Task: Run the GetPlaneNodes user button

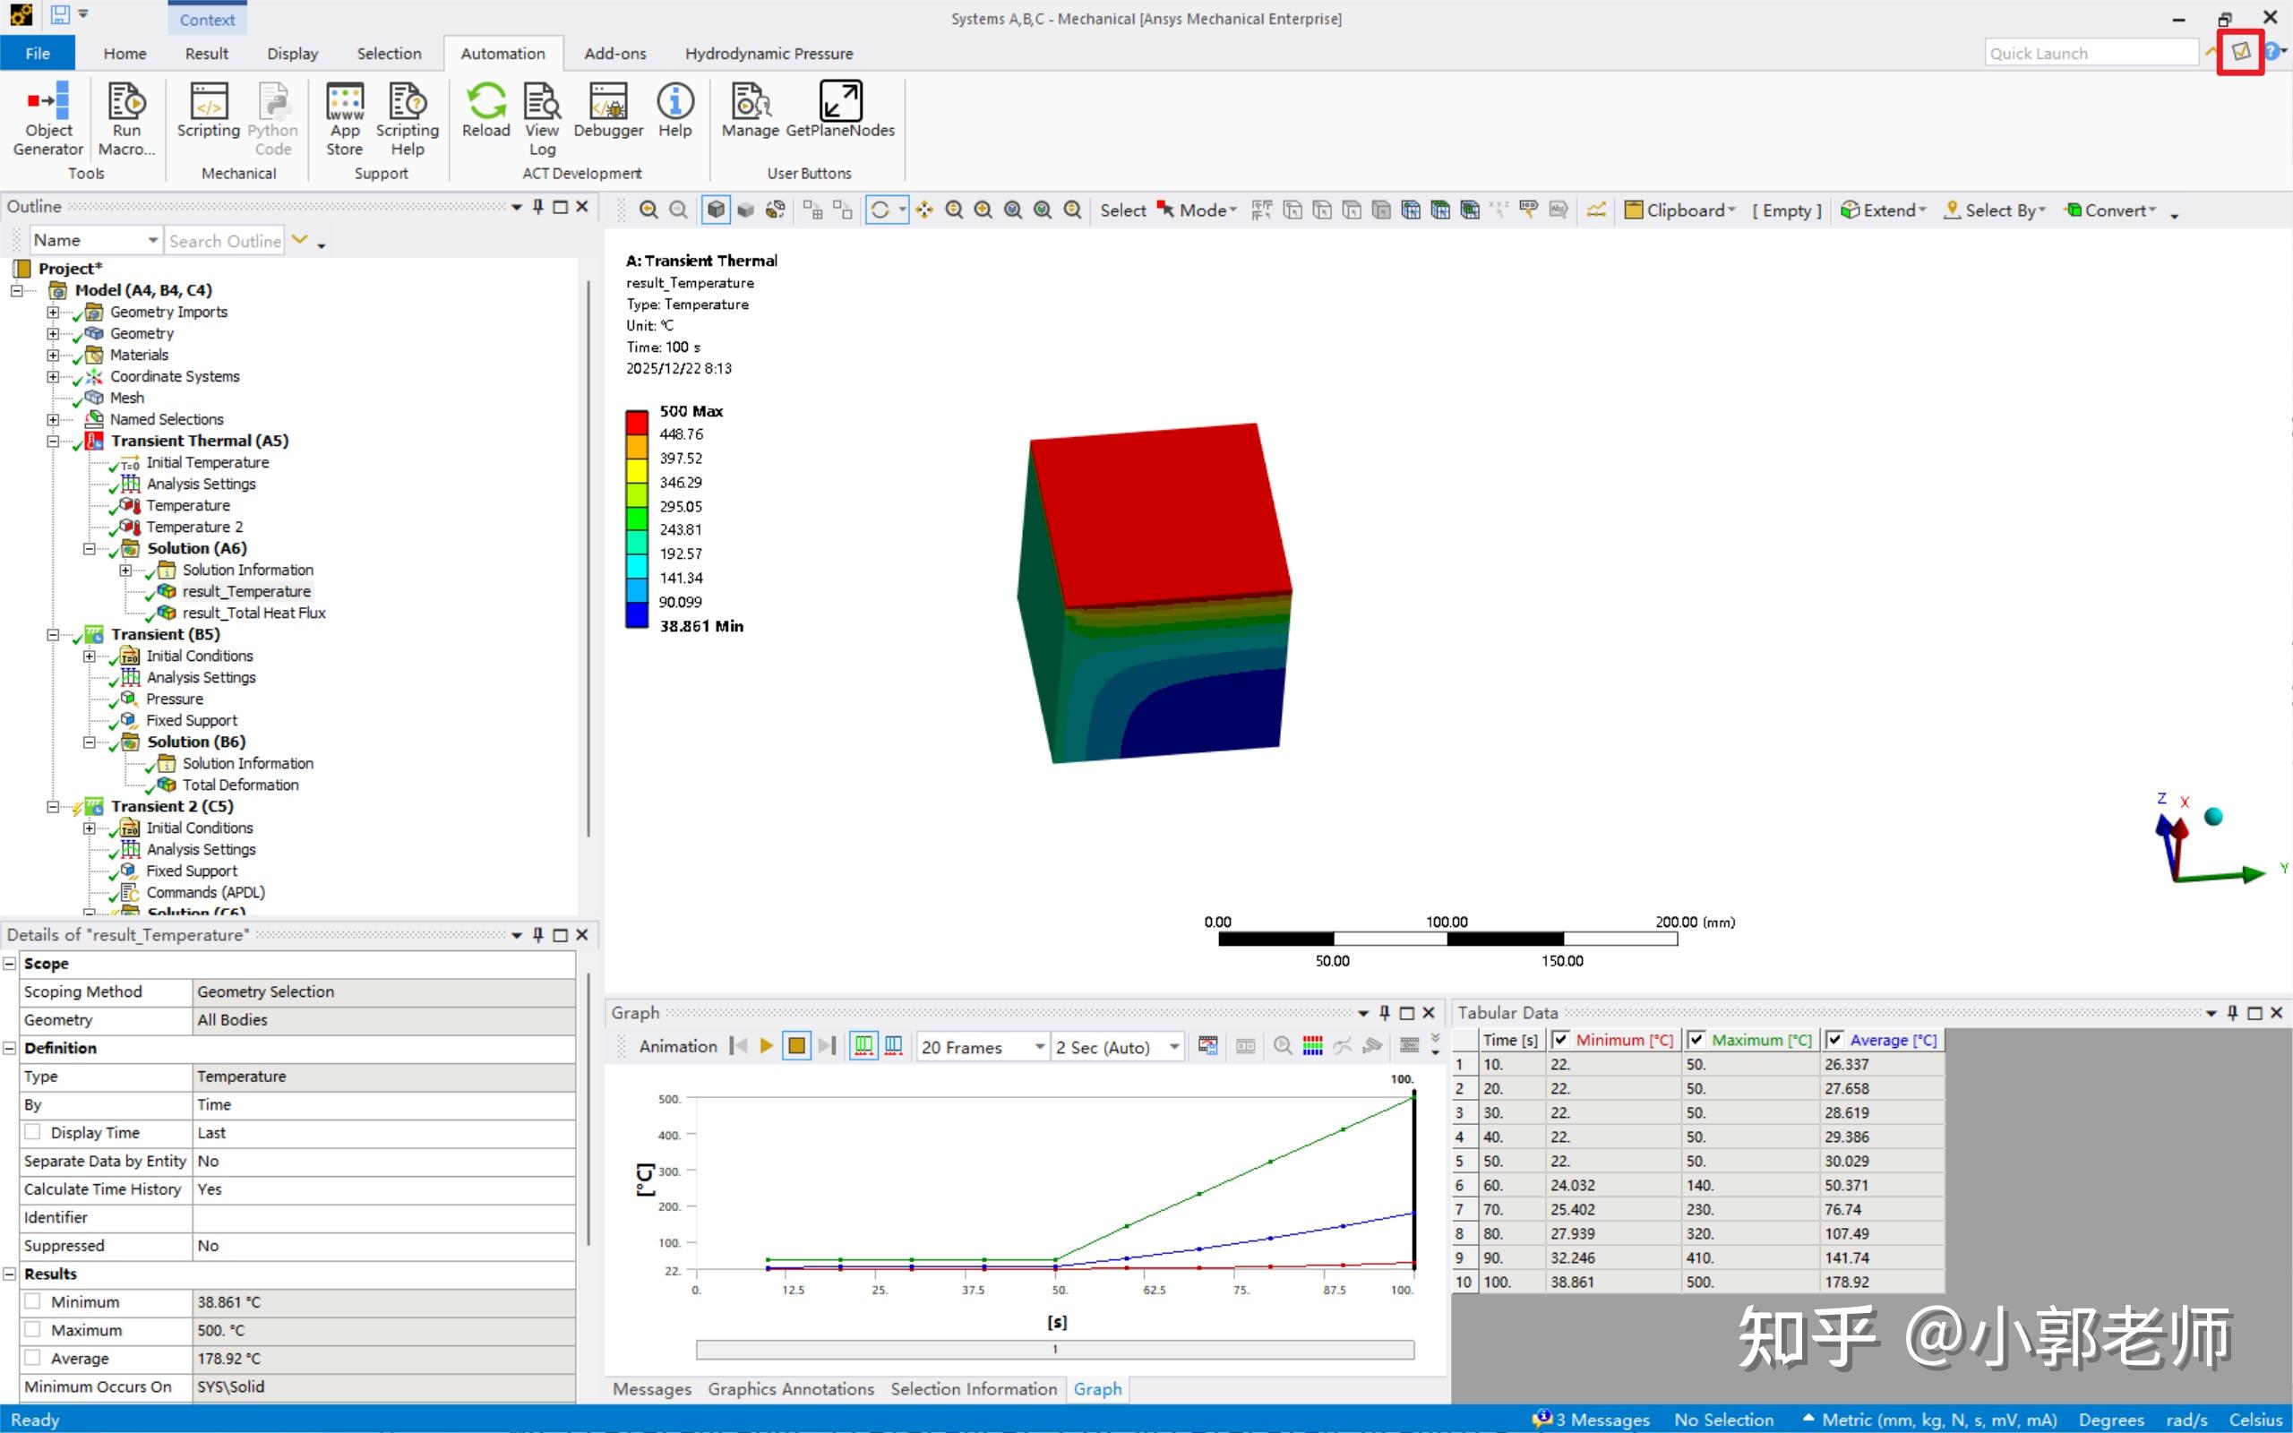Action: (840, 111)
